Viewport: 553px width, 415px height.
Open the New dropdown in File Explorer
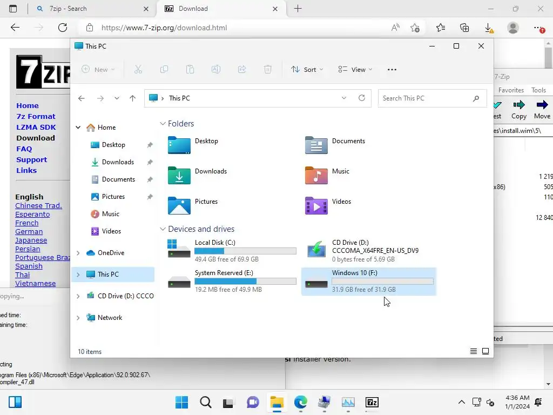[x=98, y=70]
